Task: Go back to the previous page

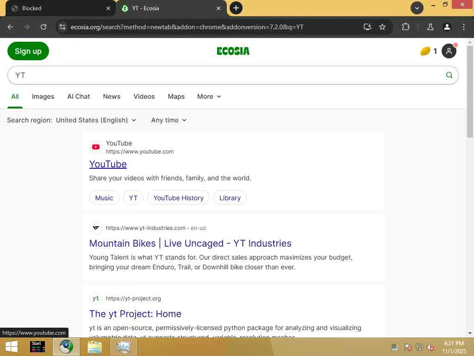Action: coord(10,27)
